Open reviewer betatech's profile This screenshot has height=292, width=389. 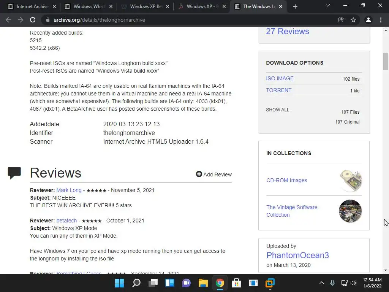click(x=66, y=221)
